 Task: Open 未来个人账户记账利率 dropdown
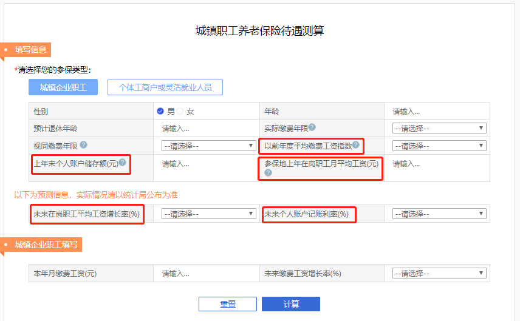pos(439,214)
